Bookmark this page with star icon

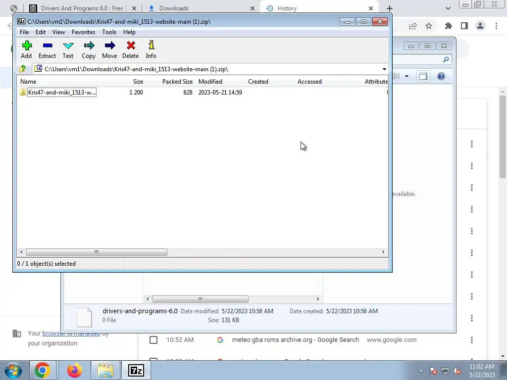(429, 26)
